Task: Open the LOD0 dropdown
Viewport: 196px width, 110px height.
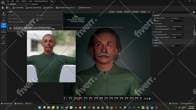Action: 136,12
